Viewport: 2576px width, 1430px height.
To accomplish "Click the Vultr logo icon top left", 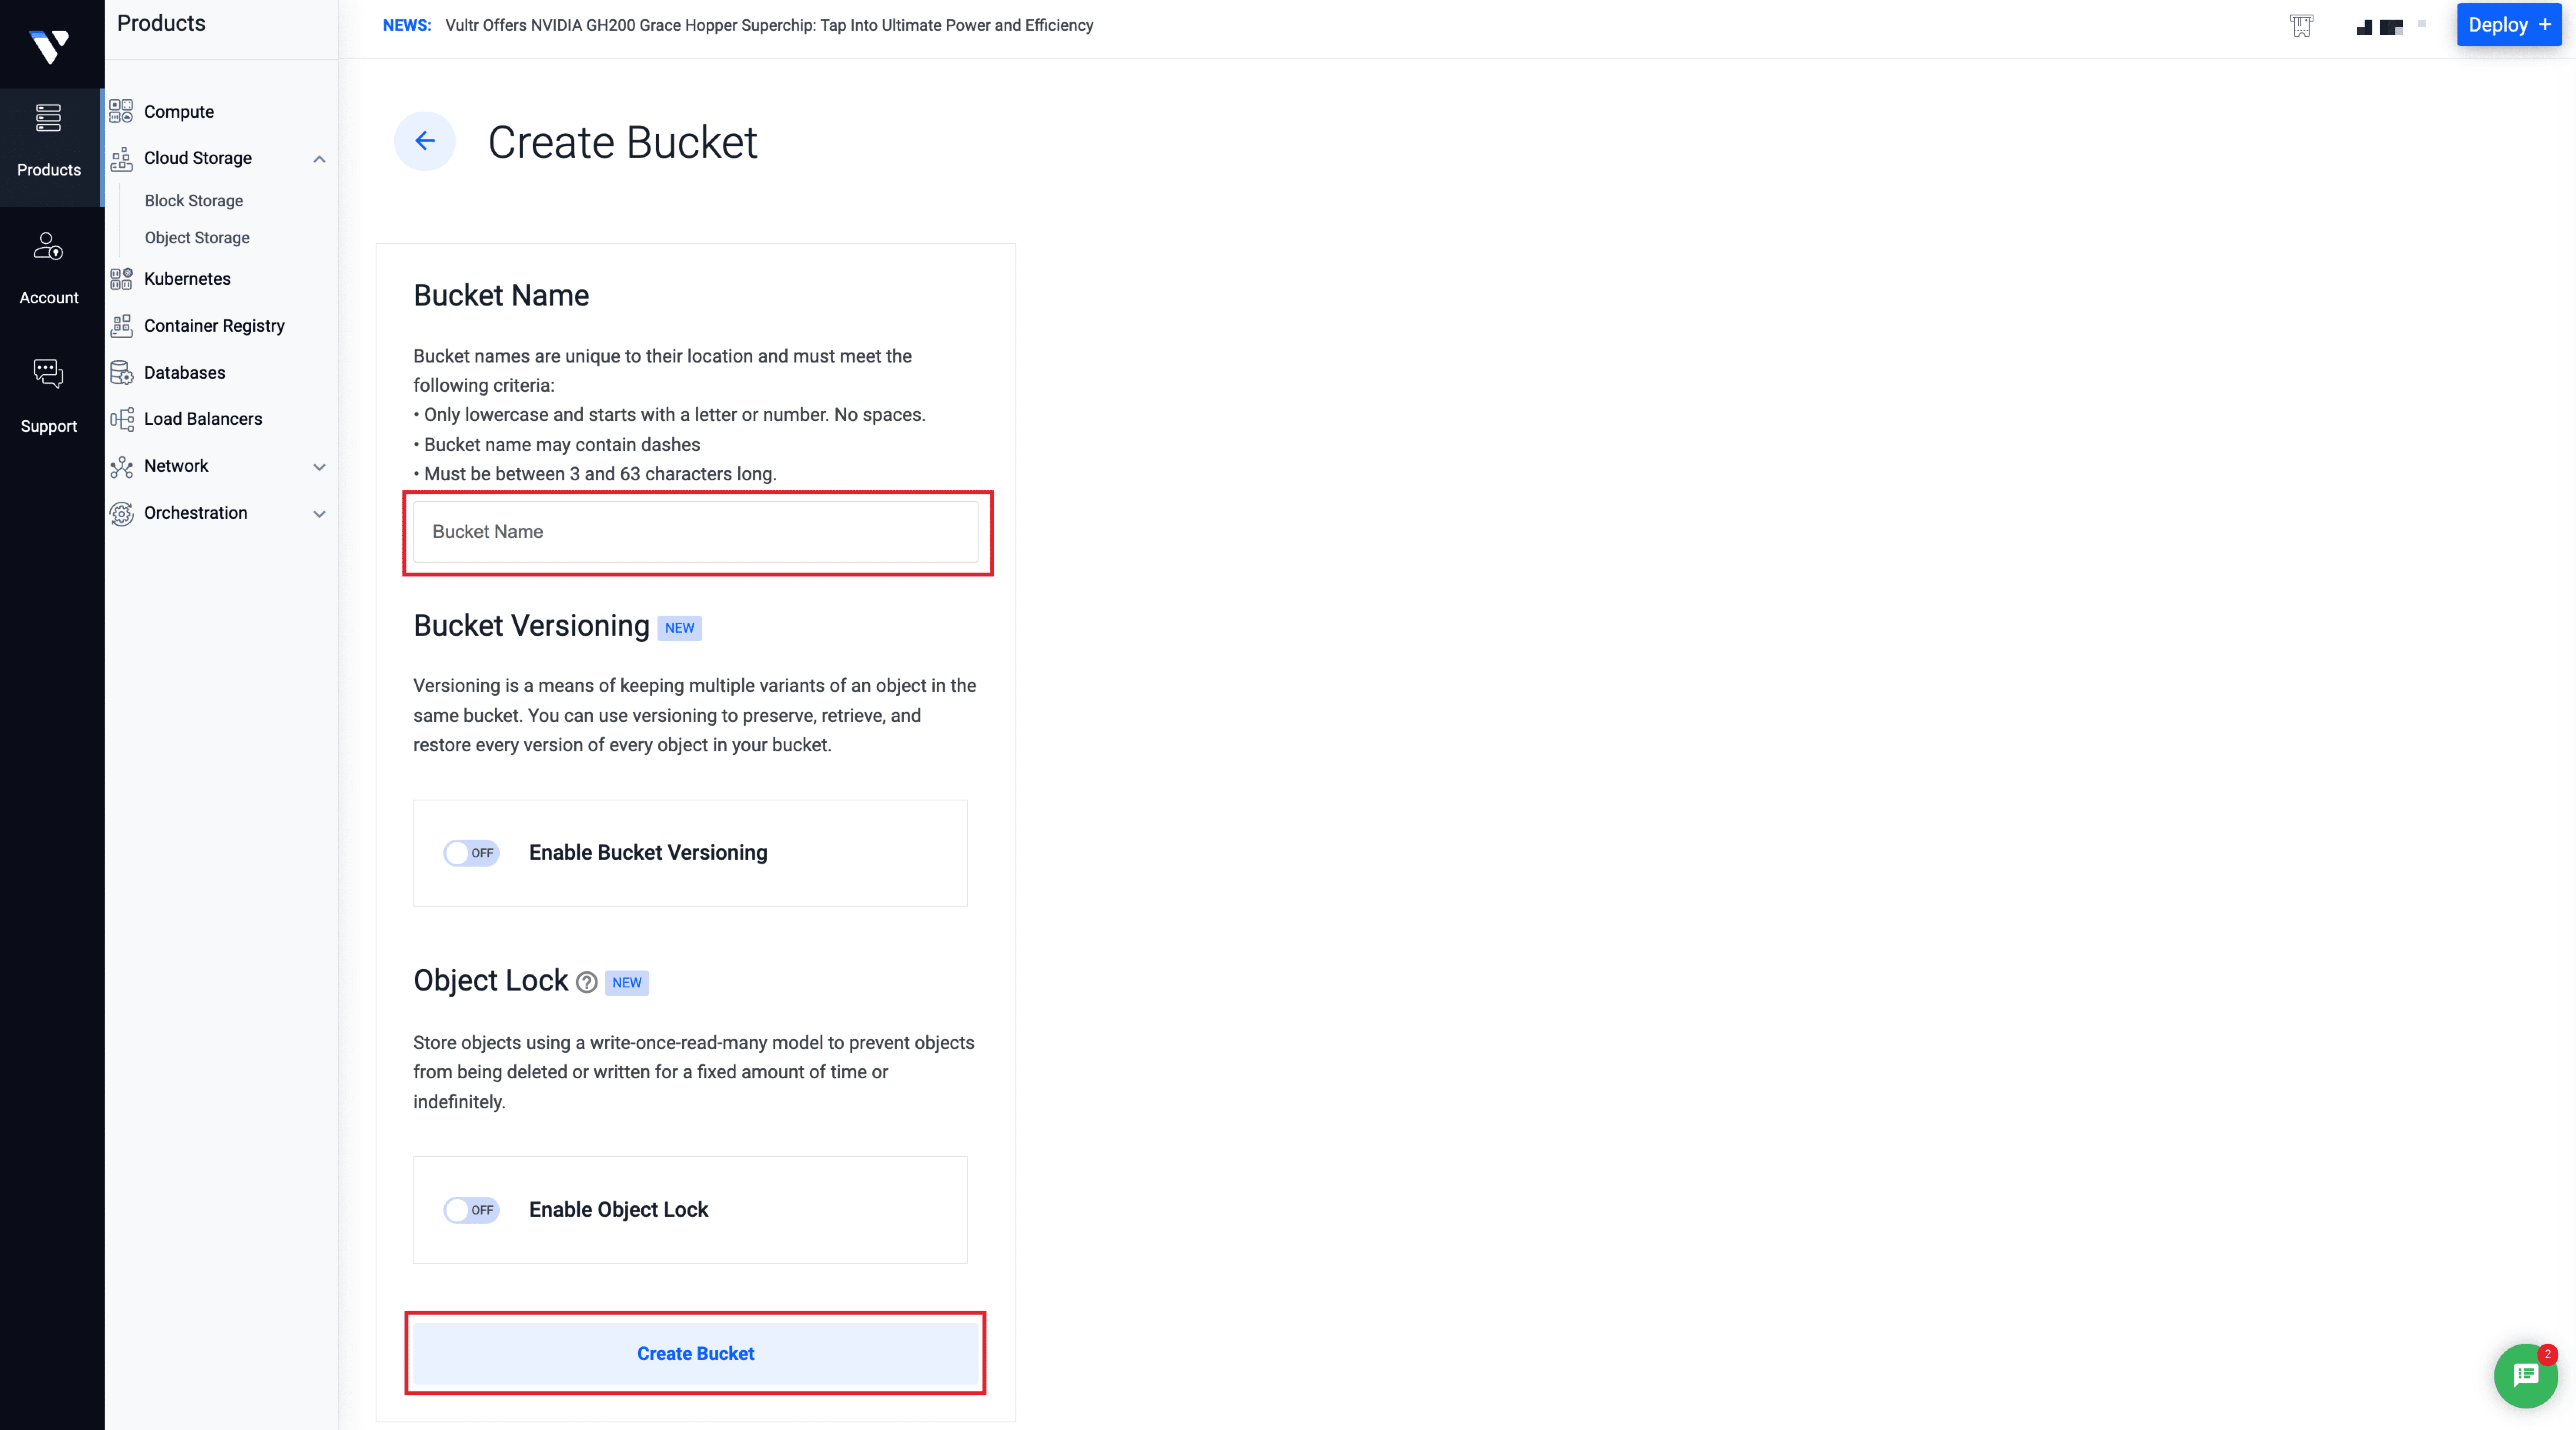I will tap(48, 48).
